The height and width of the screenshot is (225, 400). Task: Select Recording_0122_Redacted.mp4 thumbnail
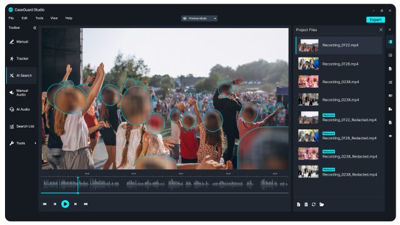308,117
